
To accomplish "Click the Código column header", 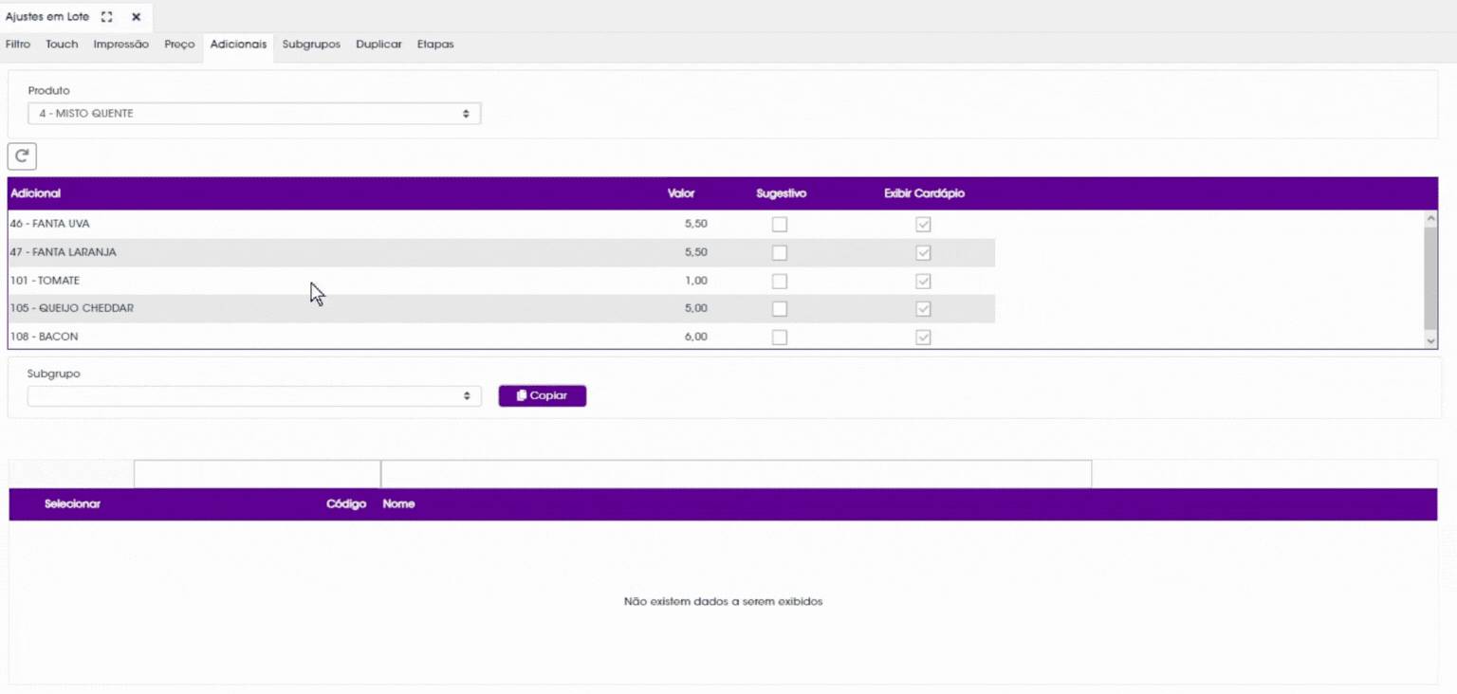I will 346,503.
